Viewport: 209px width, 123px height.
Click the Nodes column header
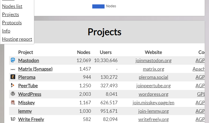(84, 52)
